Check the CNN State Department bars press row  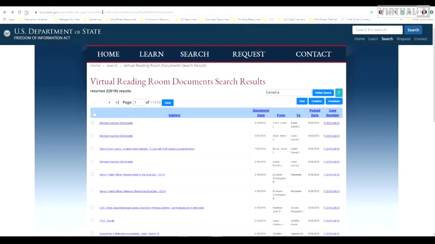[92, 207]
